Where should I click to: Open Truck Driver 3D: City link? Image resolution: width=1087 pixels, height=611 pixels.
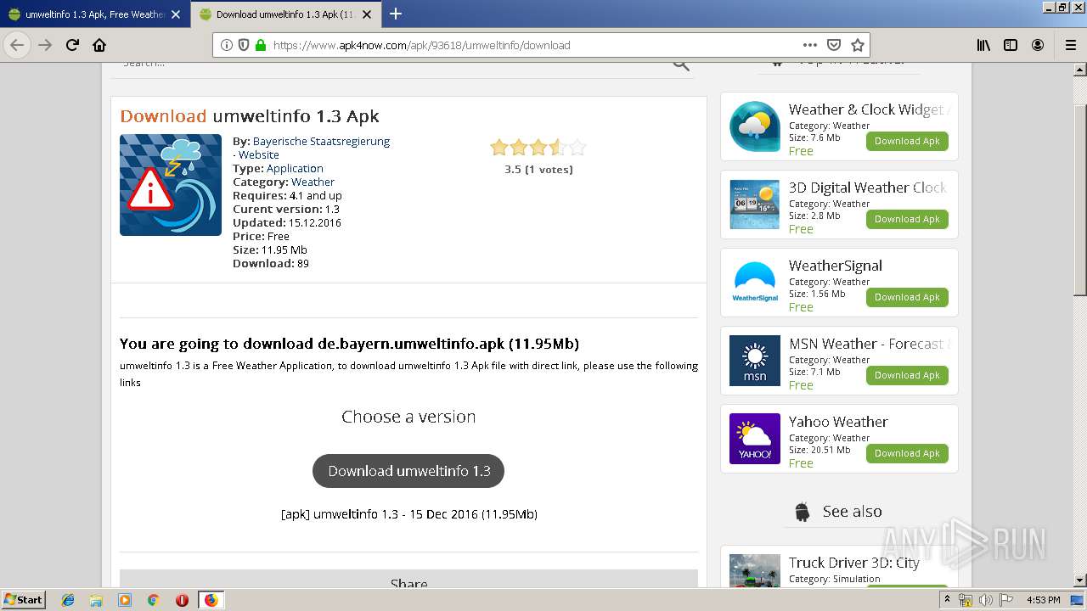pos(853,563)
